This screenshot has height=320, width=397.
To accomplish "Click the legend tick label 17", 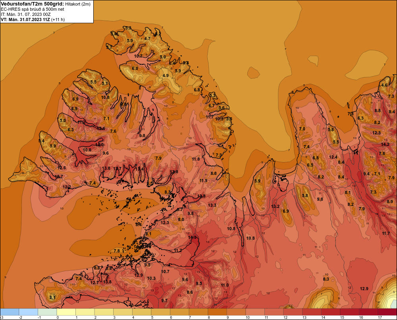I will (x=380, y=317).
